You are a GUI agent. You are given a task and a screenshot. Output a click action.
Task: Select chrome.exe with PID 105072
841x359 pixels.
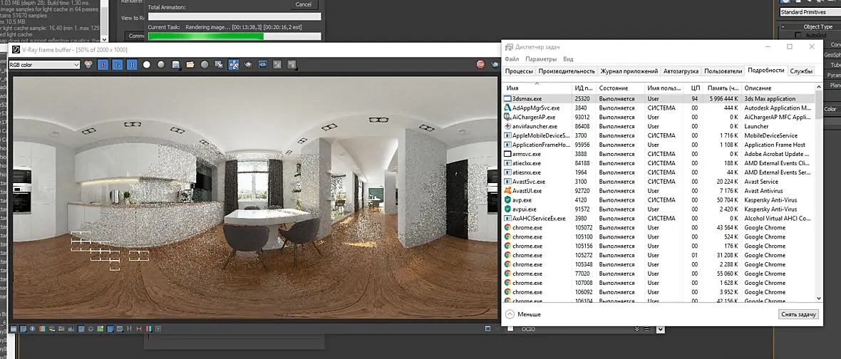click(659, 228)
